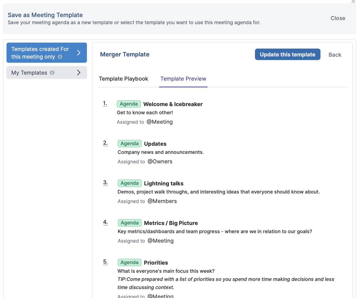359x298 pixels.
Task: Click Agenda tag beside Updates item
Action: pyautogui.click(x=130, y=144)
